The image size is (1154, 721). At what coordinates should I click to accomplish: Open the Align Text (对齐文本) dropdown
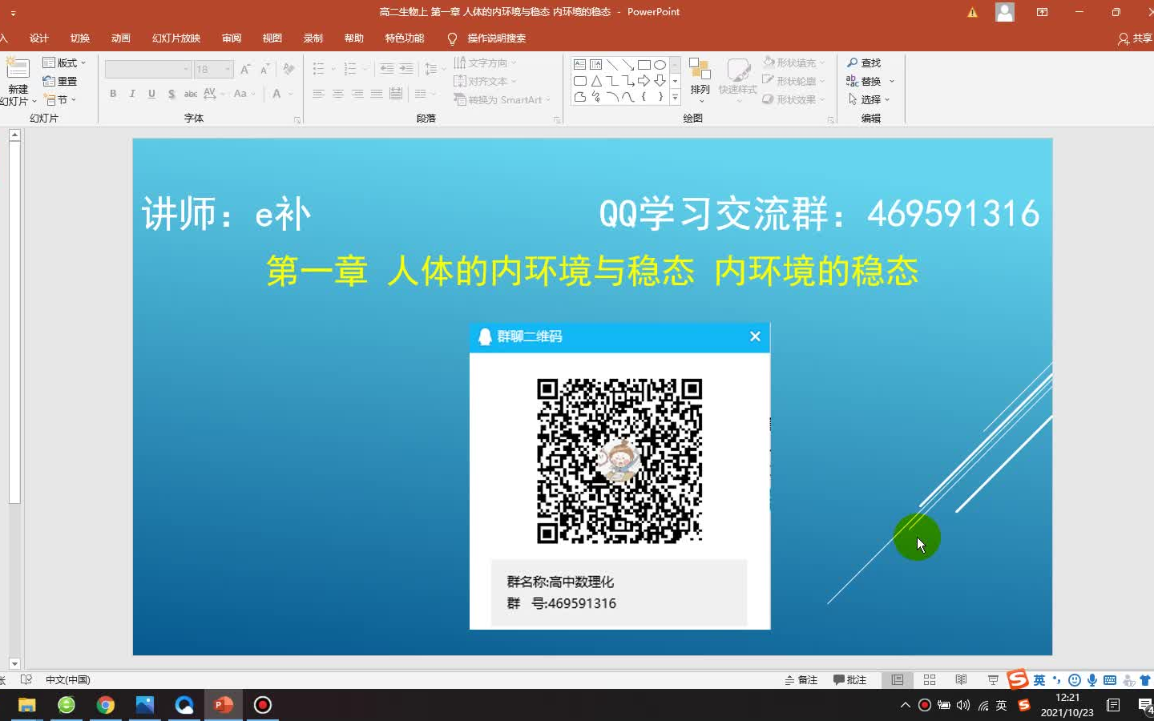tap(486, 81)
